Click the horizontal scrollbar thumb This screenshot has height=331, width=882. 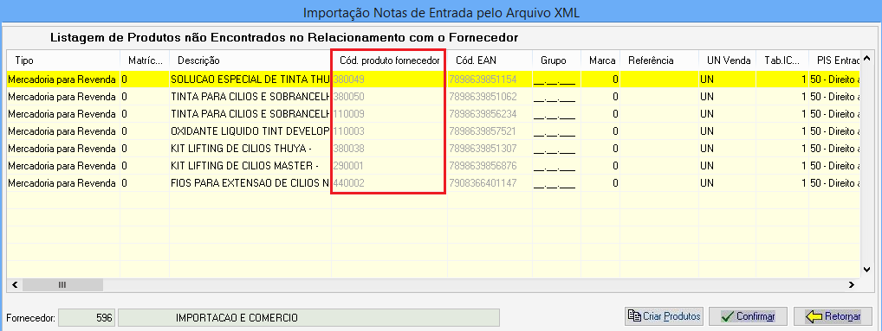(62, 285)
